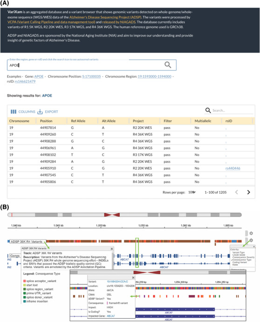Viewport: 260px width, 322px height.
Task: Sort by the rsID column header
Action: pyautogui.click(x=229, y=121)
